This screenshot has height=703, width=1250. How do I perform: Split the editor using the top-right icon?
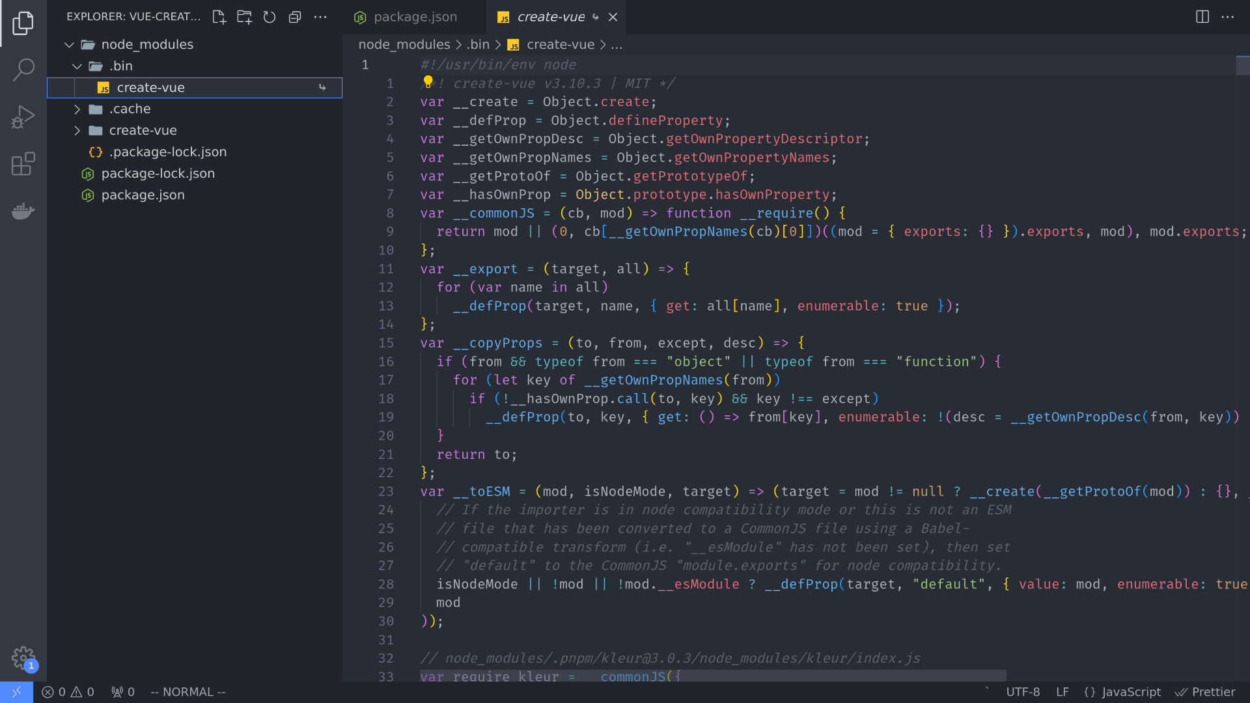(1201, 17)
